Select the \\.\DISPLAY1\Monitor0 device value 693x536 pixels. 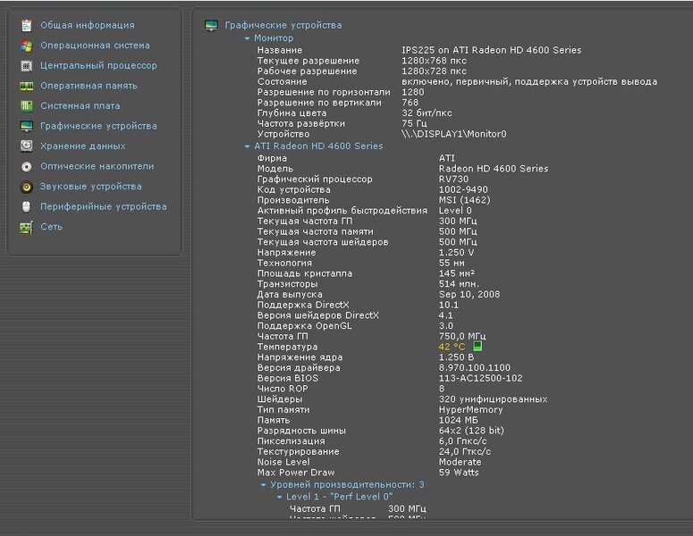pyautogui.click(x=454, y=134)
